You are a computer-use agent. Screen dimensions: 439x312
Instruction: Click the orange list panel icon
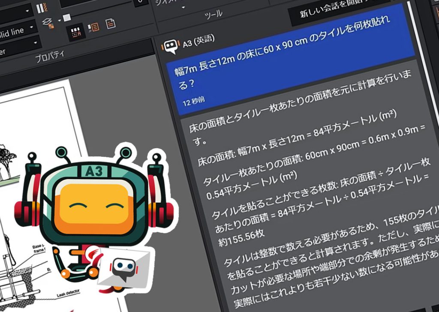click(x=94, y=27)
